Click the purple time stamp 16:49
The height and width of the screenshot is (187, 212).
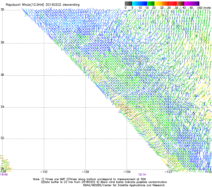point(4,175)
